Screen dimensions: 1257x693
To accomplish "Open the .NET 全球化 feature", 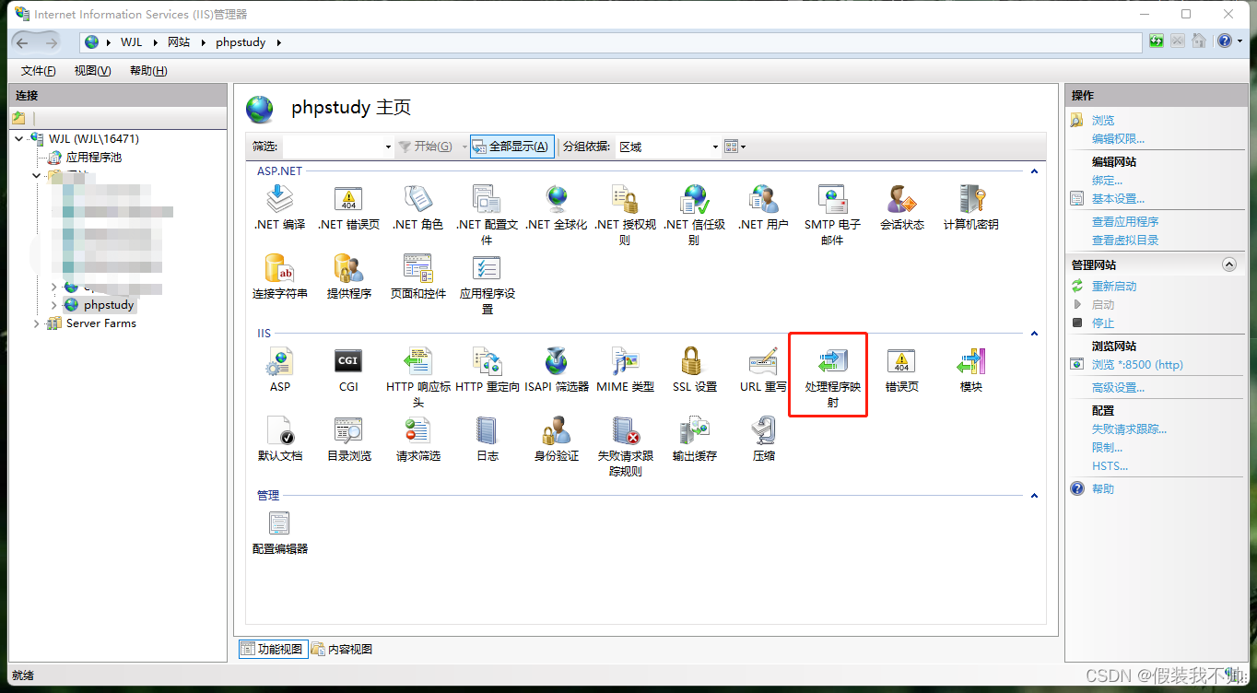I will pos(556,208).
